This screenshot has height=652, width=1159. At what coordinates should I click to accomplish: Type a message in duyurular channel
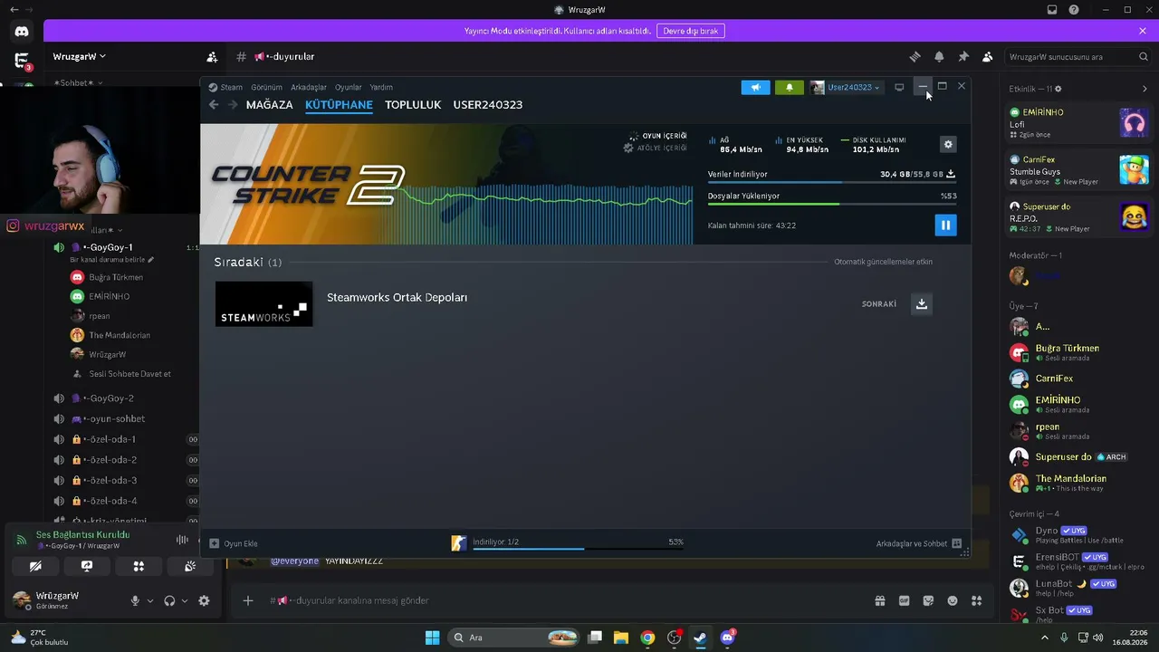(x=561, y=600)
